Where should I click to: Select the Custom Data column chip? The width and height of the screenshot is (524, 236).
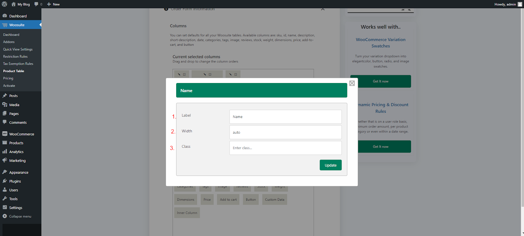pyautogui.click(x=274, y=199)
